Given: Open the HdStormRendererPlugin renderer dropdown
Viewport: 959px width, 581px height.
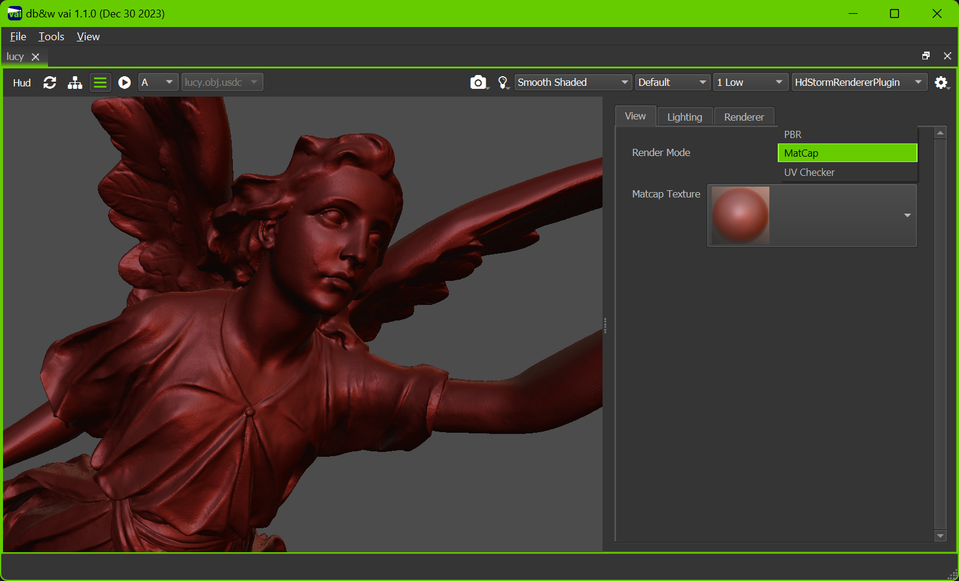Looking at the screenshot, I should pos(859,82).
